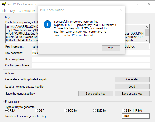Click the public key box's scroll up arrow
The image size is (155, 122).
point(147,27)
